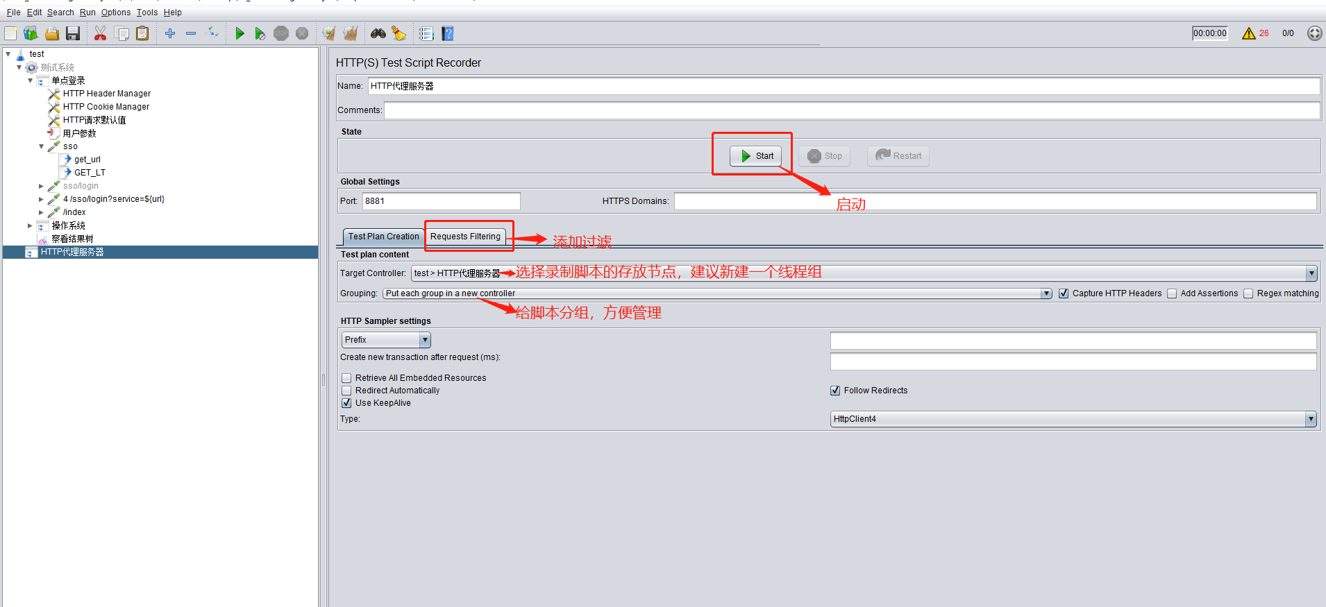Click the Shutdown X icon in toolbar

pyautogui.click(x=302, y=33)
